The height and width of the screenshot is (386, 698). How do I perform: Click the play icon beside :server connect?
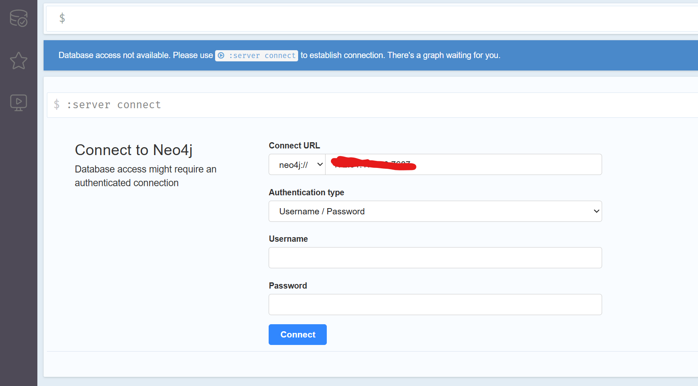221,56
